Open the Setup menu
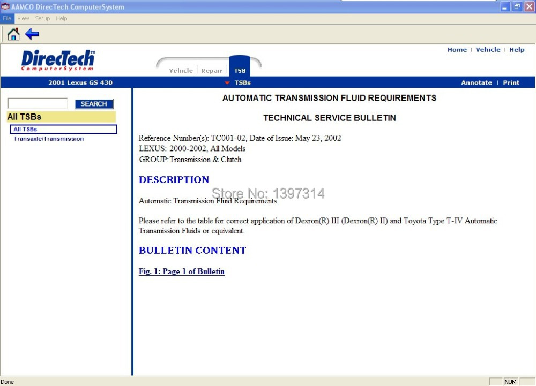 click(42, 18)
